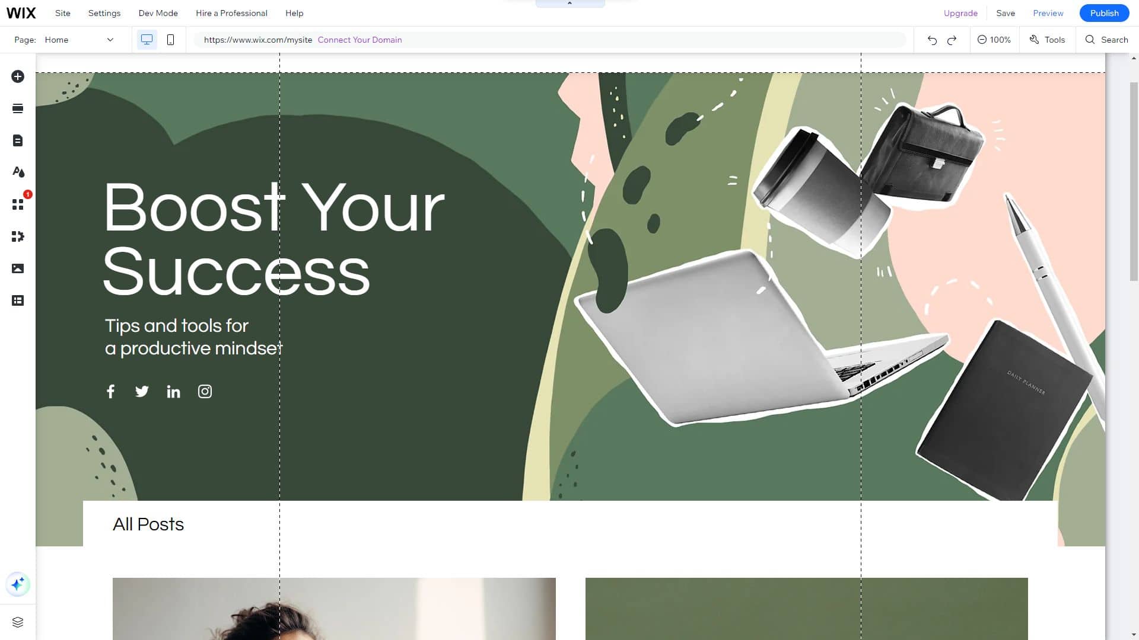This screenshot has width=1139, height=640.
Task: Redo the last change
Action: [952, 40]
